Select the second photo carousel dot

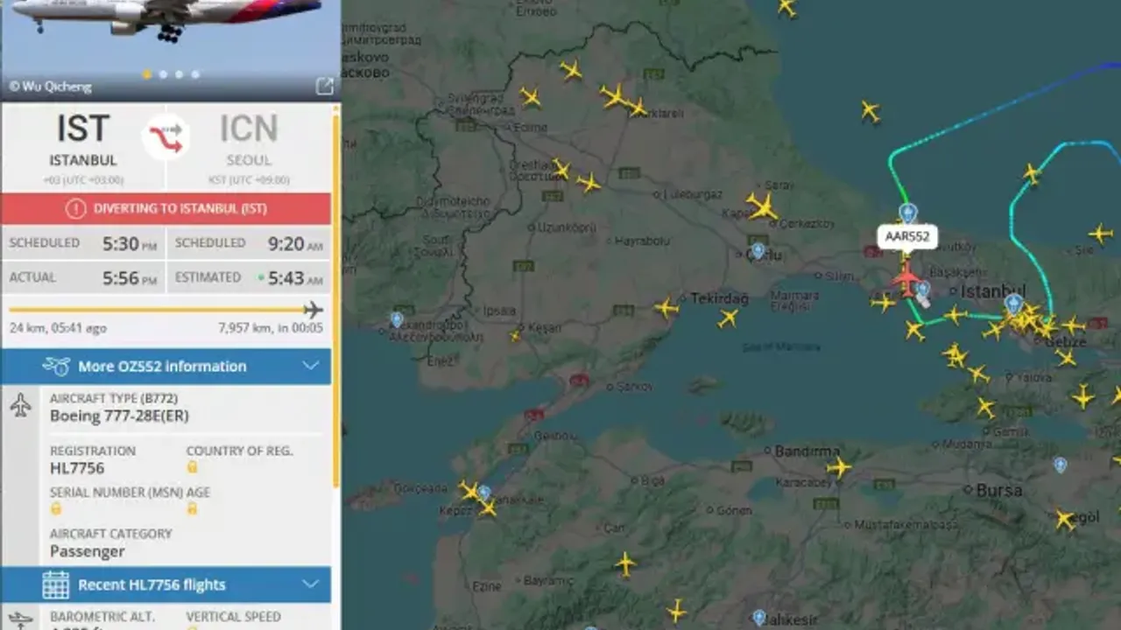(163, 74)
